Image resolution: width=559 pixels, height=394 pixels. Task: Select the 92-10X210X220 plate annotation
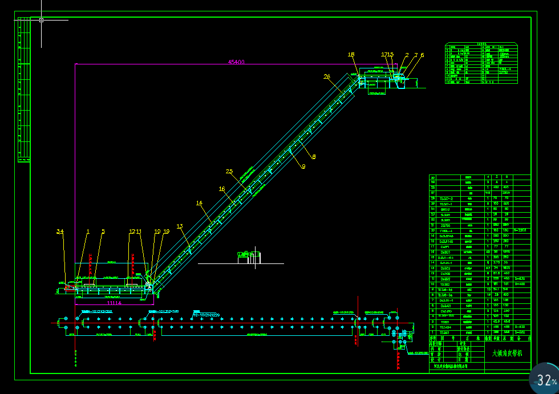tap(206, 315)
